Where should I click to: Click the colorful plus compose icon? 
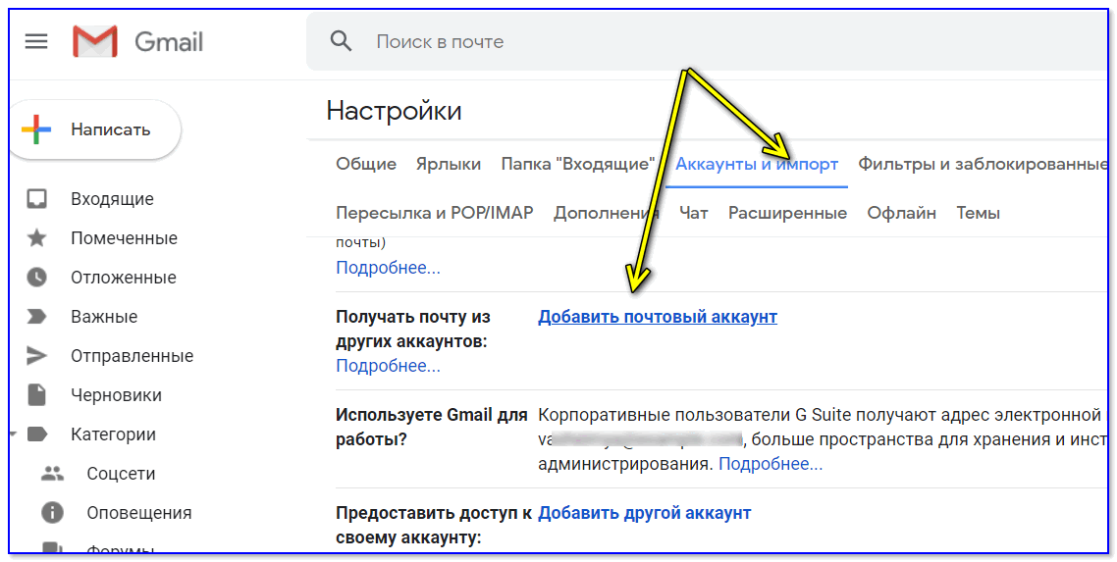pos(36,129)
